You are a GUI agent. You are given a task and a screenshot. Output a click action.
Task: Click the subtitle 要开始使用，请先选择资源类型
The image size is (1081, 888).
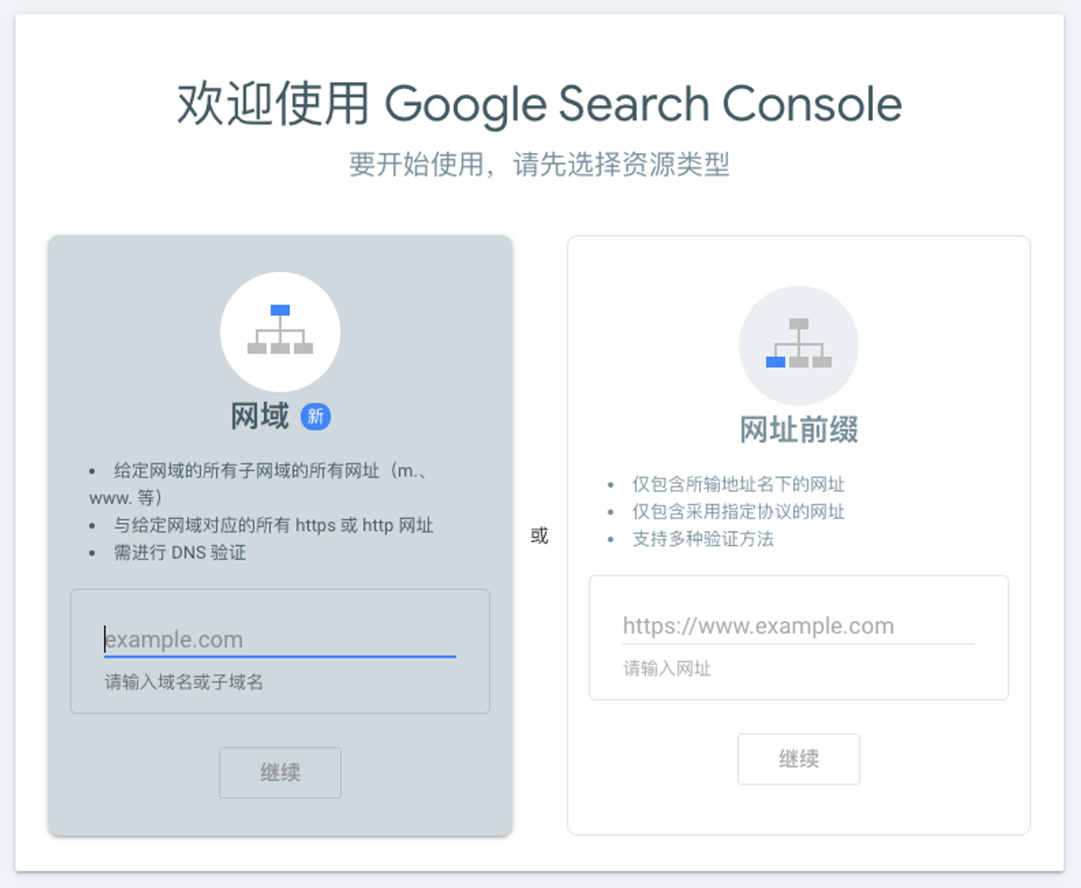click(x=539, y=165)
